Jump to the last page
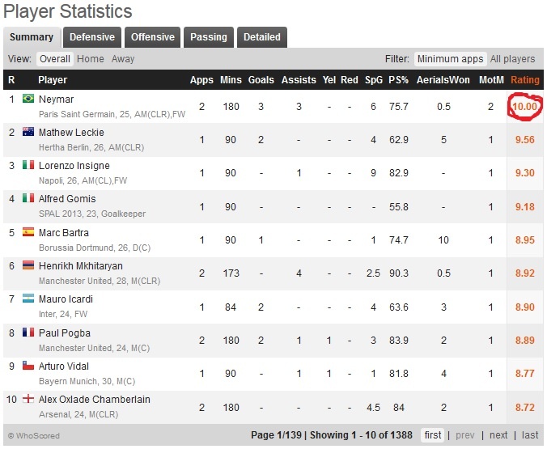 point(530,435)
